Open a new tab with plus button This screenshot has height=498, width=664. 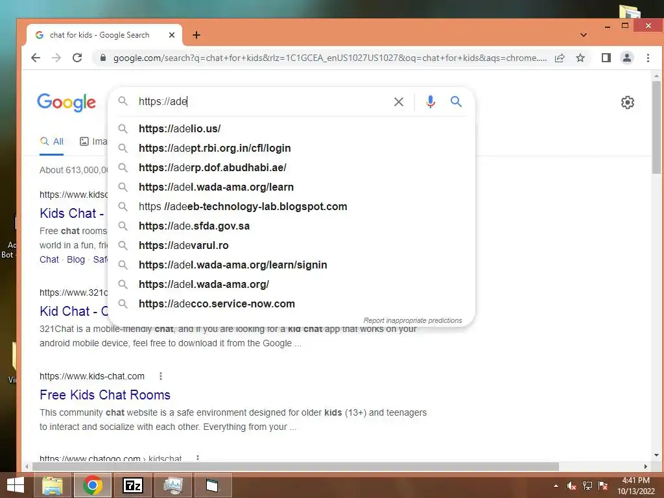pyautogui.click(x=196, y=35)
